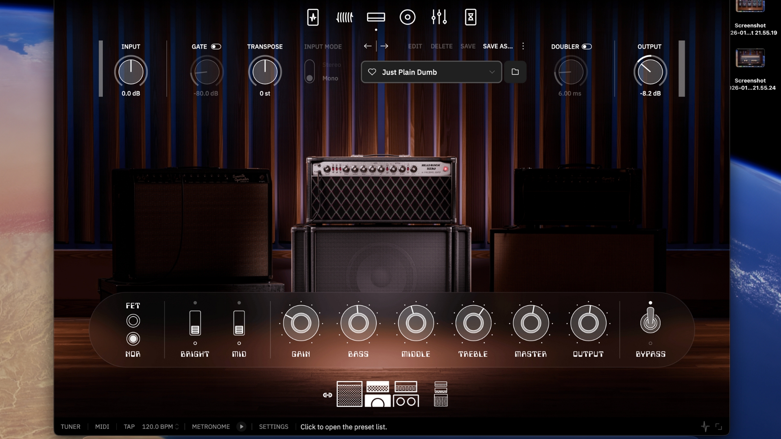Select the pedal block in the signal chain
This screenshot has height=439, width=781.
click(x=313, y=17)
